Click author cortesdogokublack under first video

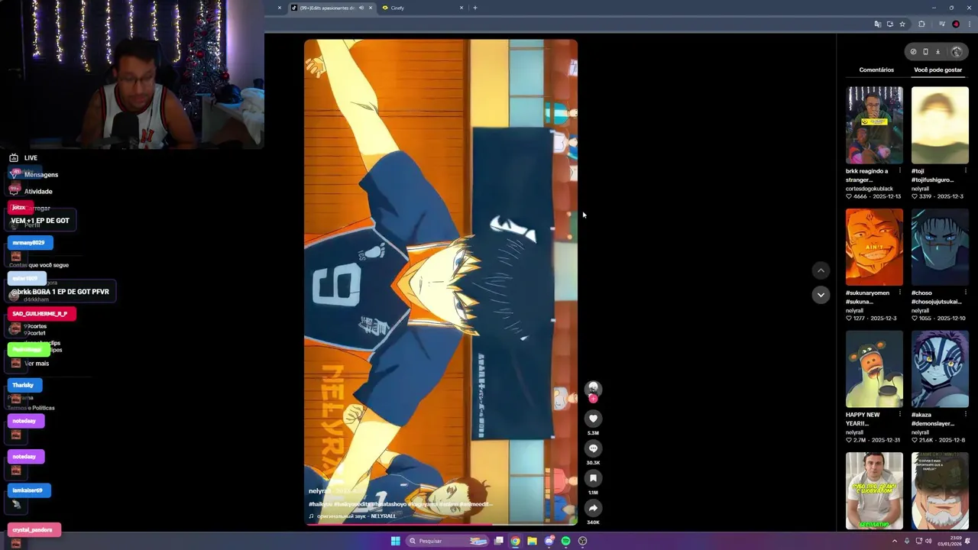(869, 189)
